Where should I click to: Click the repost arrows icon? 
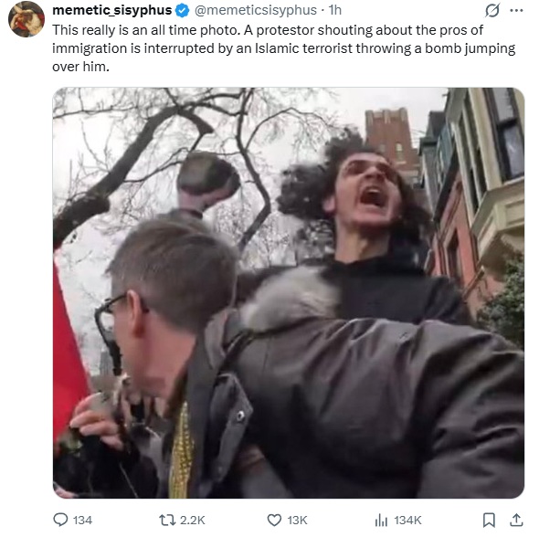pyautogui.click(x=167, y=521)
